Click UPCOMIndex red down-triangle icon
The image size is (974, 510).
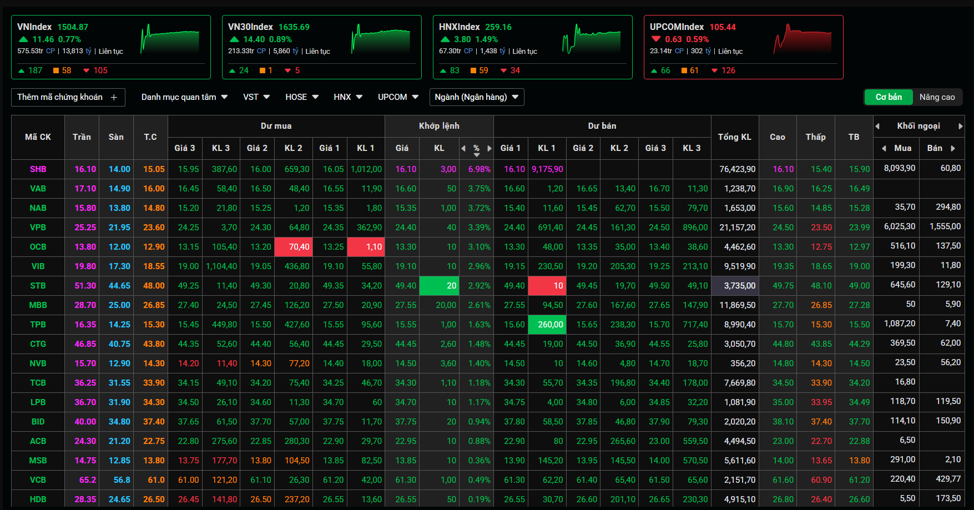point(656,39)
